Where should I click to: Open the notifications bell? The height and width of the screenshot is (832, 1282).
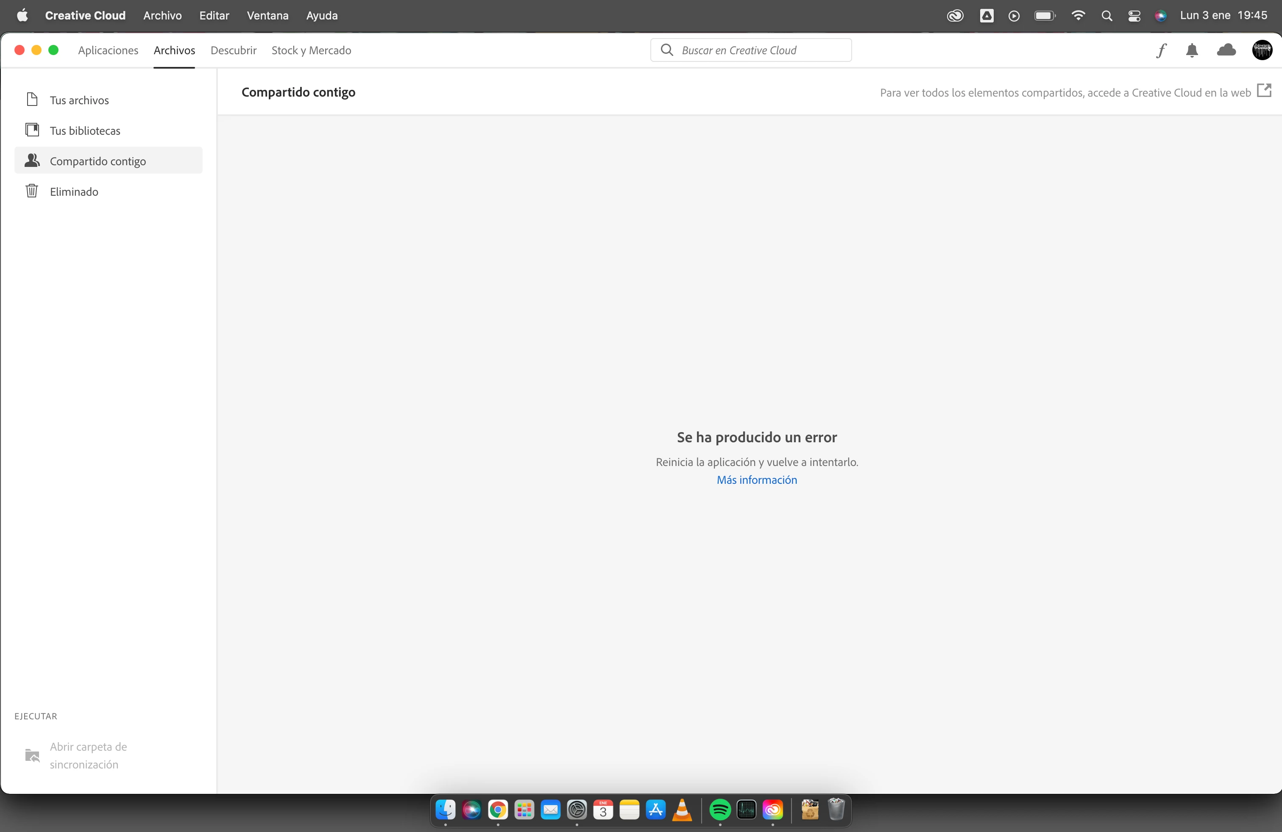click(x=1192, y=50)
